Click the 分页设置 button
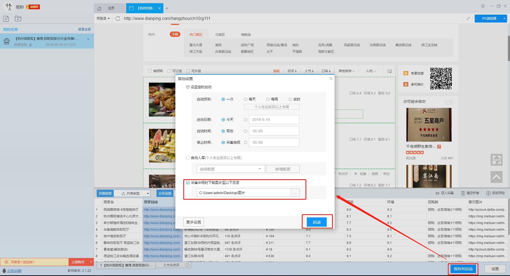510x276 pixels. pyautogui.click(x=165, y=193)
